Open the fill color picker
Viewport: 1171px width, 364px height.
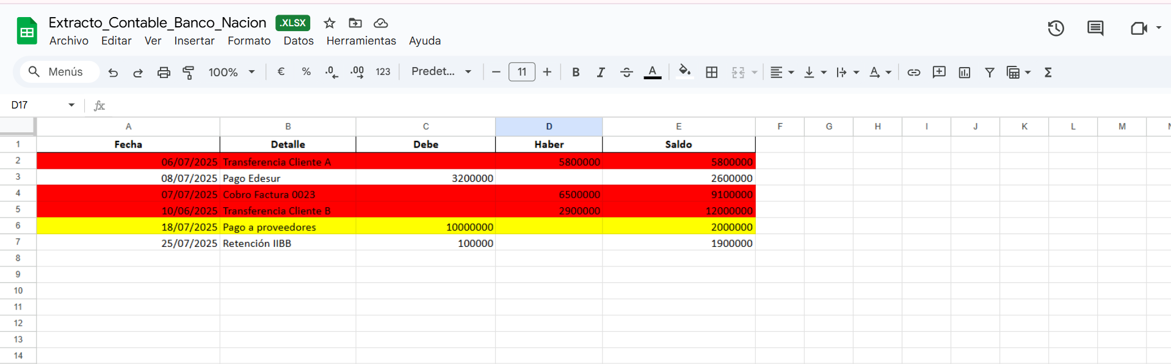click(x=685, y=71)
